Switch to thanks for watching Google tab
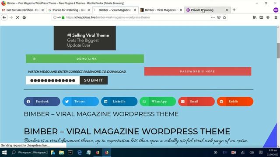 tap(69, 10)
